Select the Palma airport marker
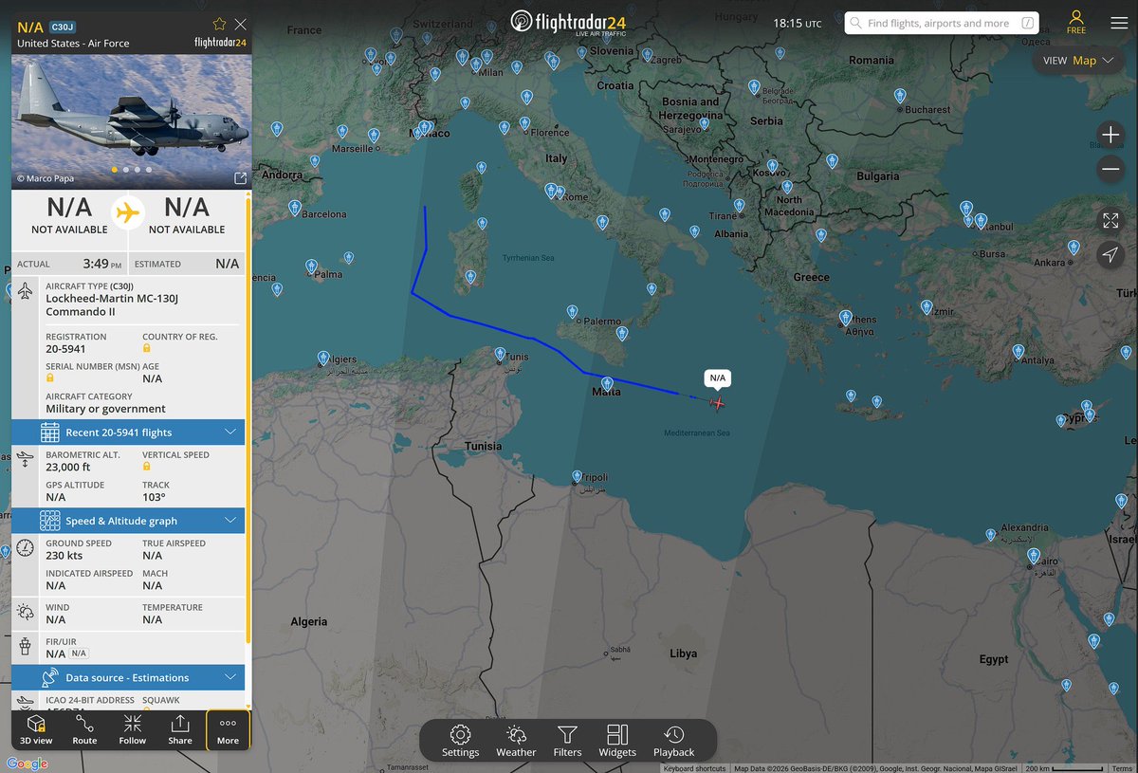The width and height of the screenshot is (1138, 773). 311,266
